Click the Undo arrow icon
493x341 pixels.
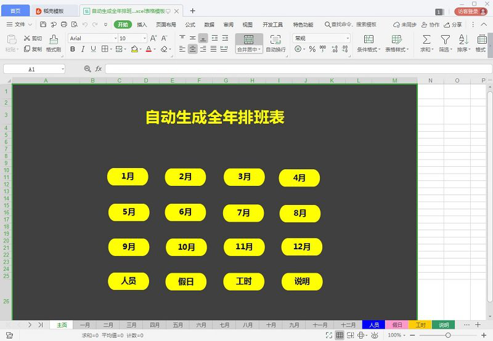pyautogui.click(x=85, y=25)
